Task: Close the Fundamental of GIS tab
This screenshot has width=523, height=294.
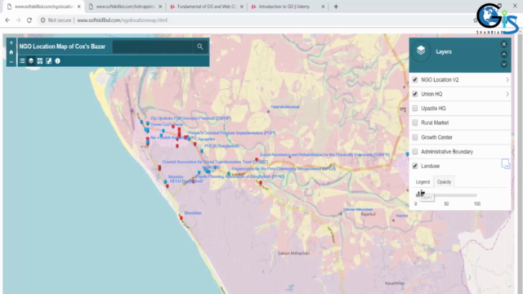Action: [242, 7]
